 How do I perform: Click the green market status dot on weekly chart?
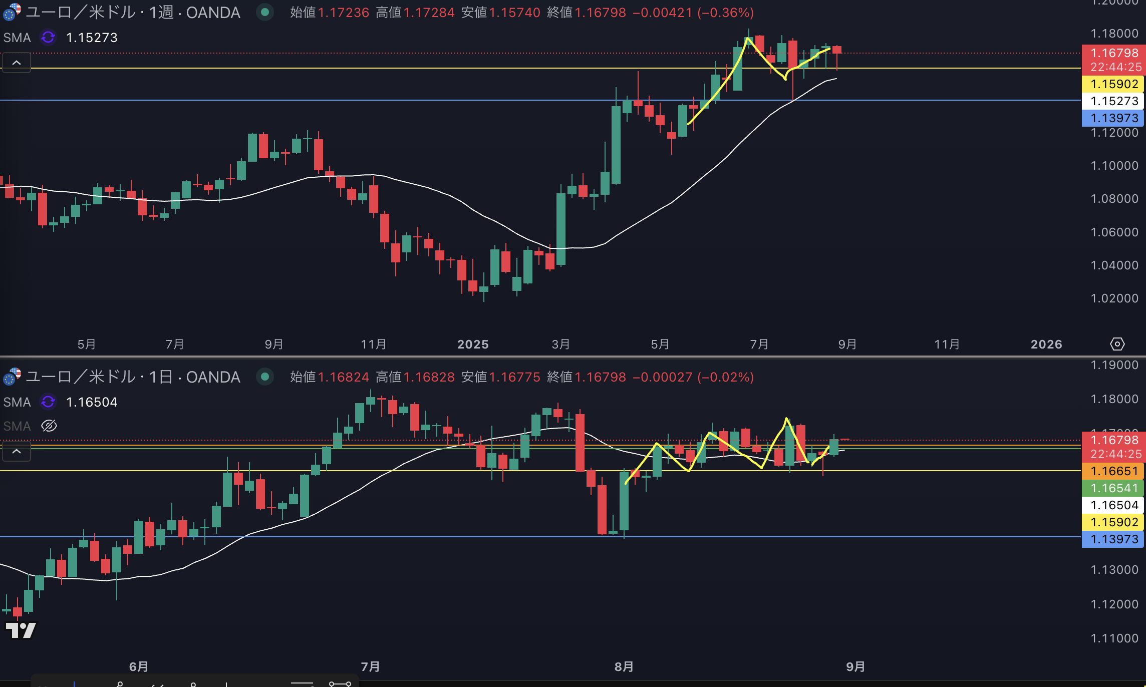tap(265, 12)
